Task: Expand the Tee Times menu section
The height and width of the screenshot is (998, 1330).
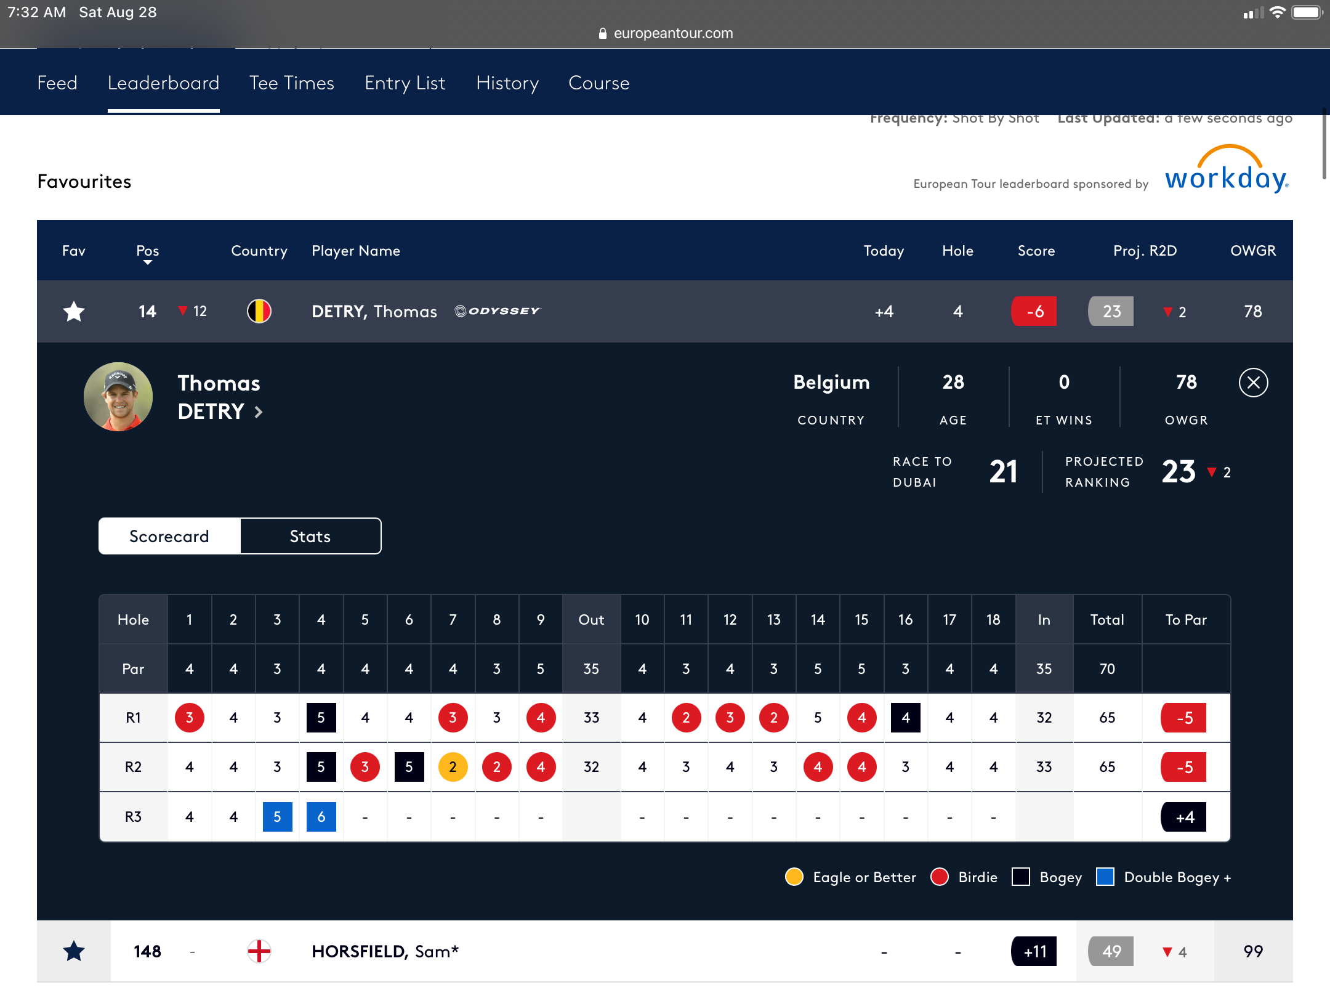Action: (291, 83)
